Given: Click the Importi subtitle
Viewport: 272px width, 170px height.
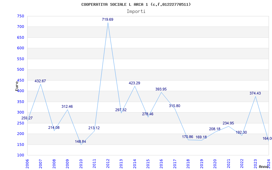Looking at the screenshot, I should [136, 11].
